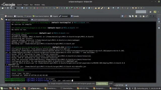The image size is (161, 90).
Task: Click the Suspend (pause) debug icon
Action: (34, 8)
